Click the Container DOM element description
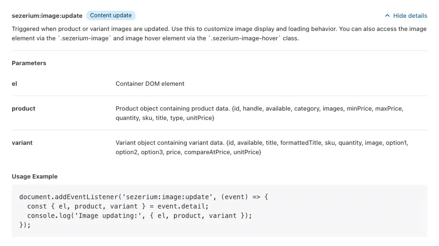Screen dimensions: 439x246 click(150, 84)
